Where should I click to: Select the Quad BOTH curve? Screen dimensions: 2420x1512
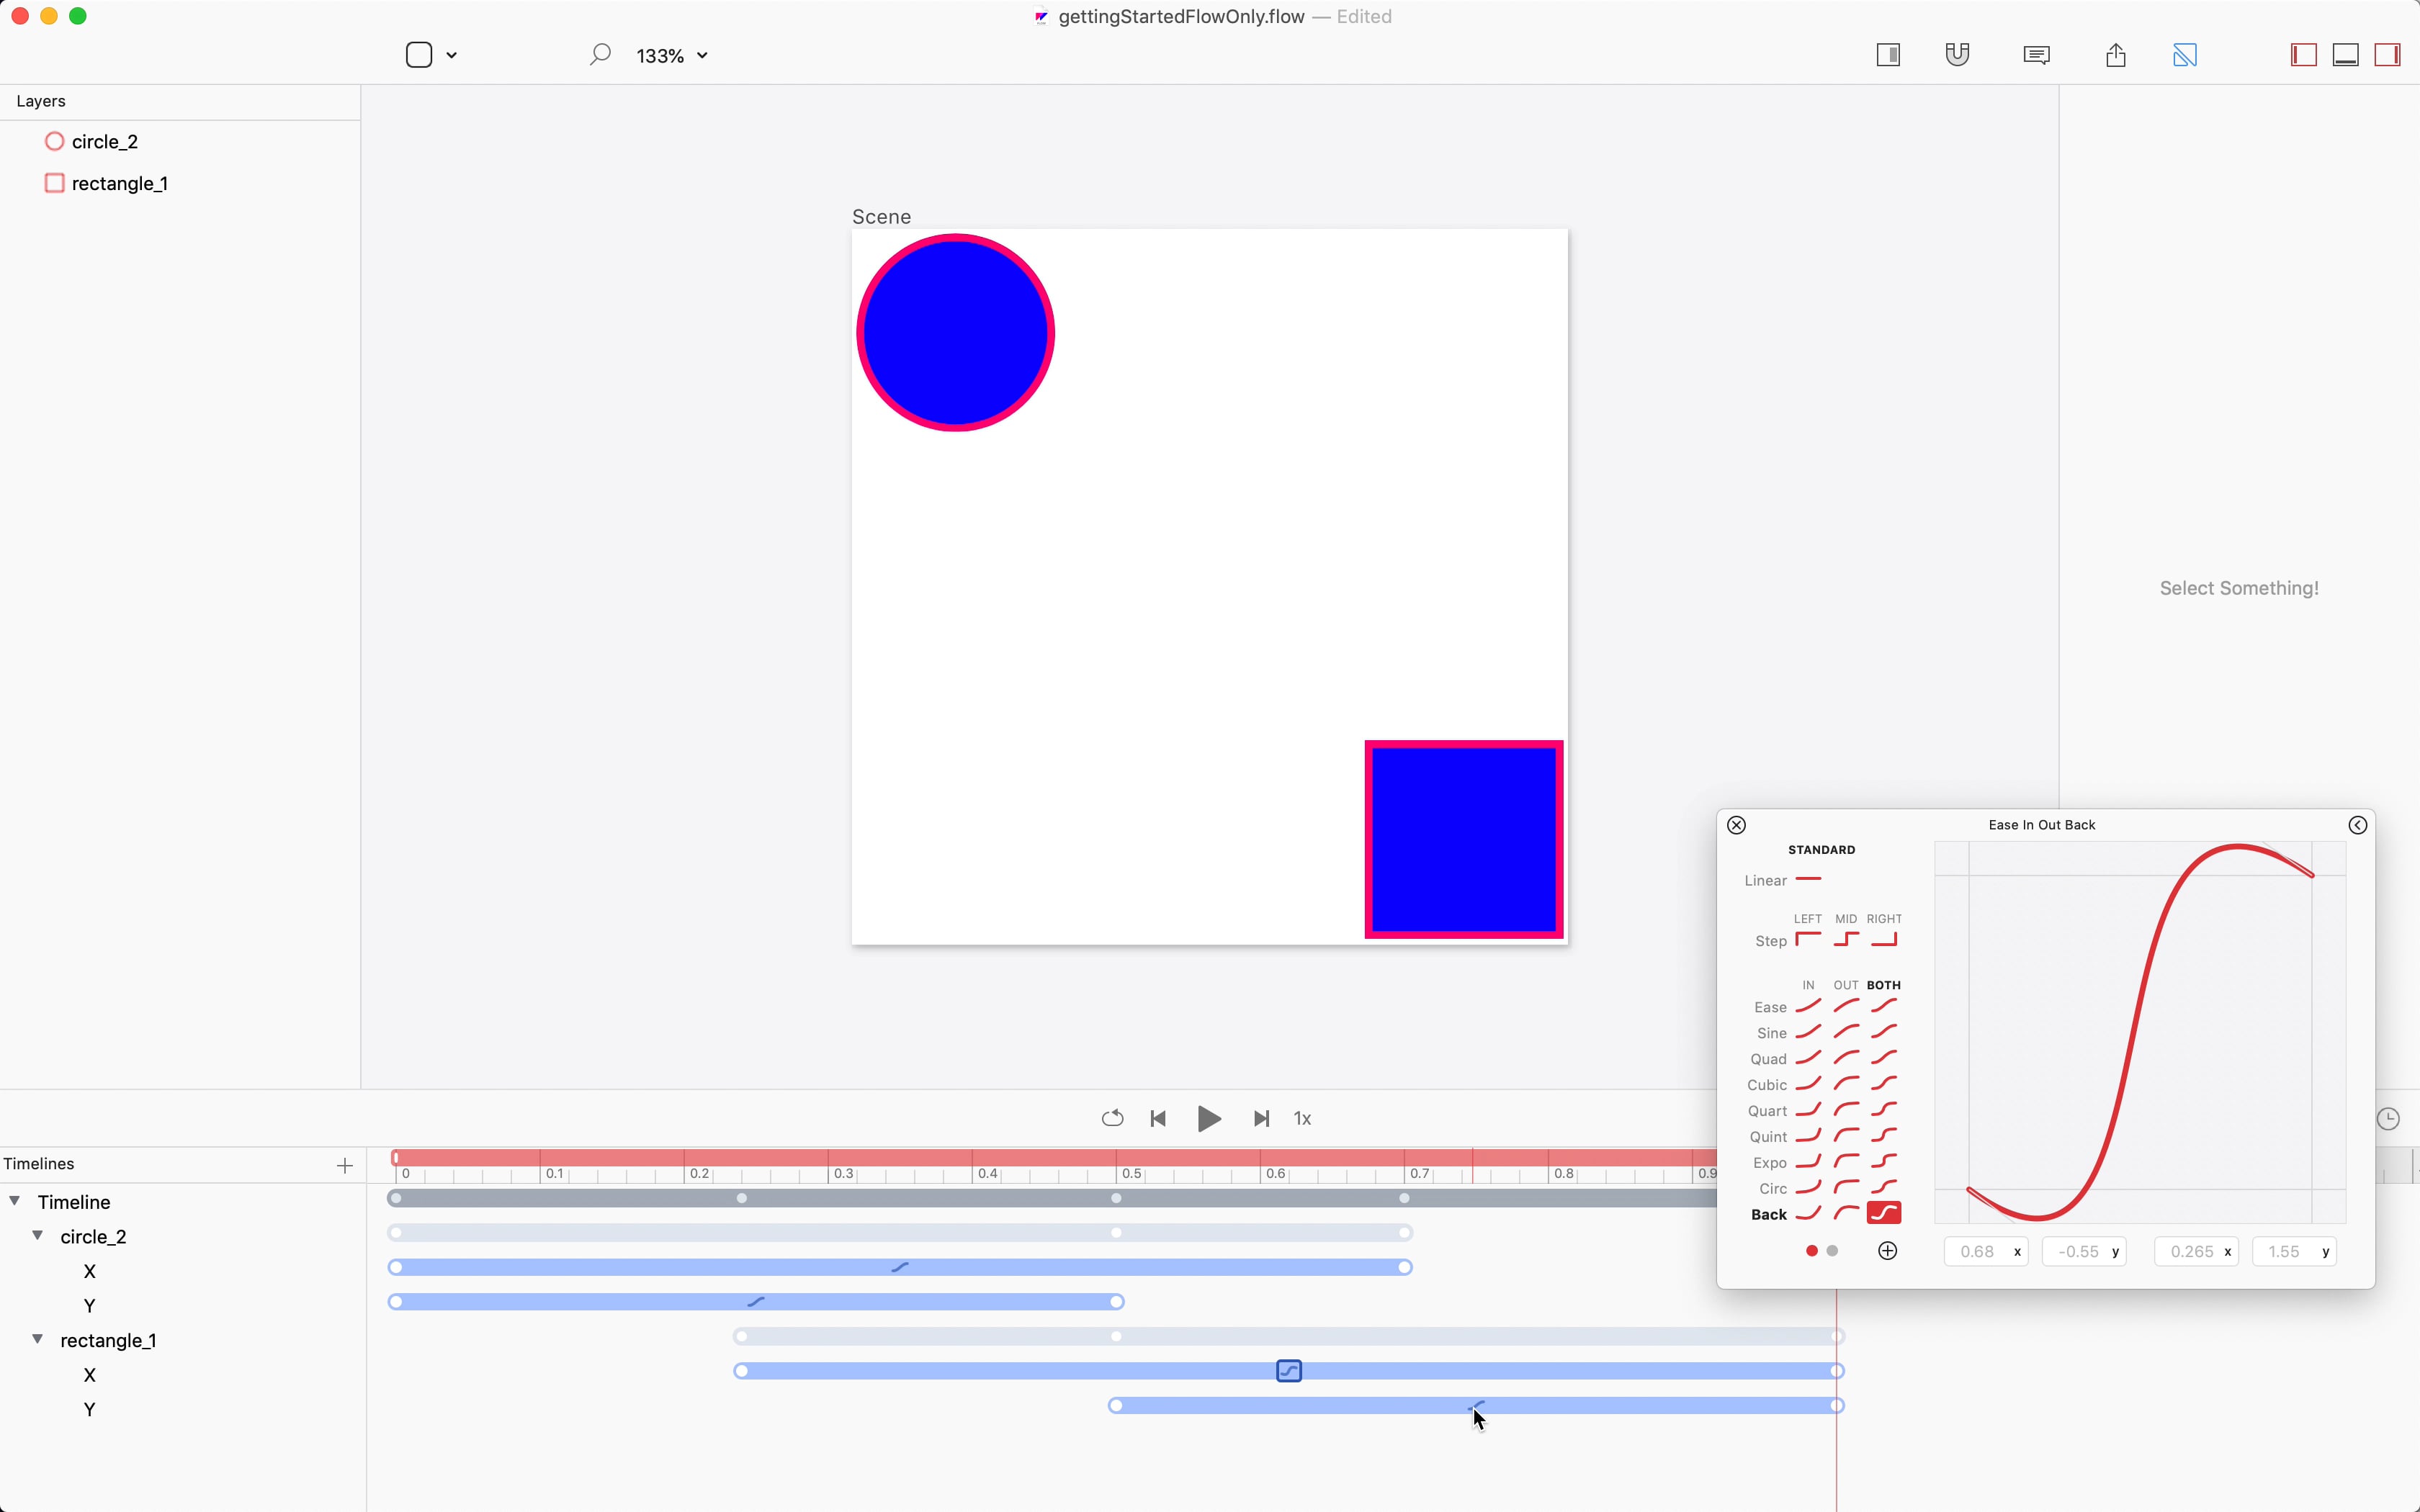(1884, 1058)
